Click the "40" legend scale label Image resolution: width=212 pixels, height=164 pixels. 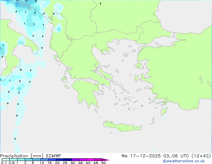click(x=88, y=163)
